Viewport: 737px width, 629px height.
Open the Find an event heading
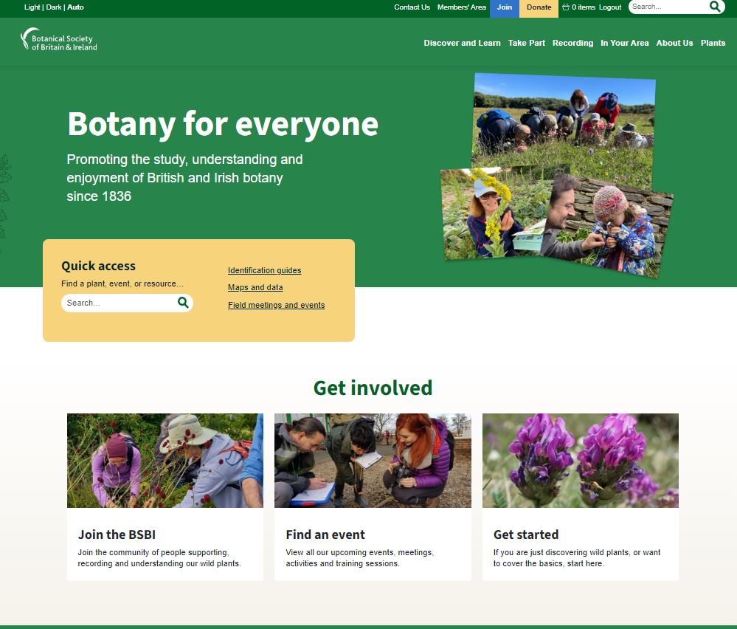point(325,535)
